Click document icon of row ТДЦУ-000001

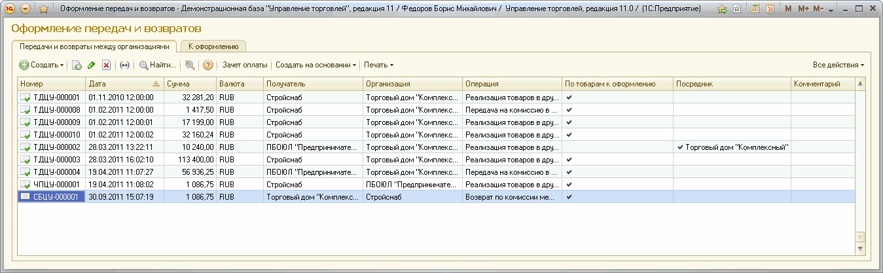pos(26,97)
